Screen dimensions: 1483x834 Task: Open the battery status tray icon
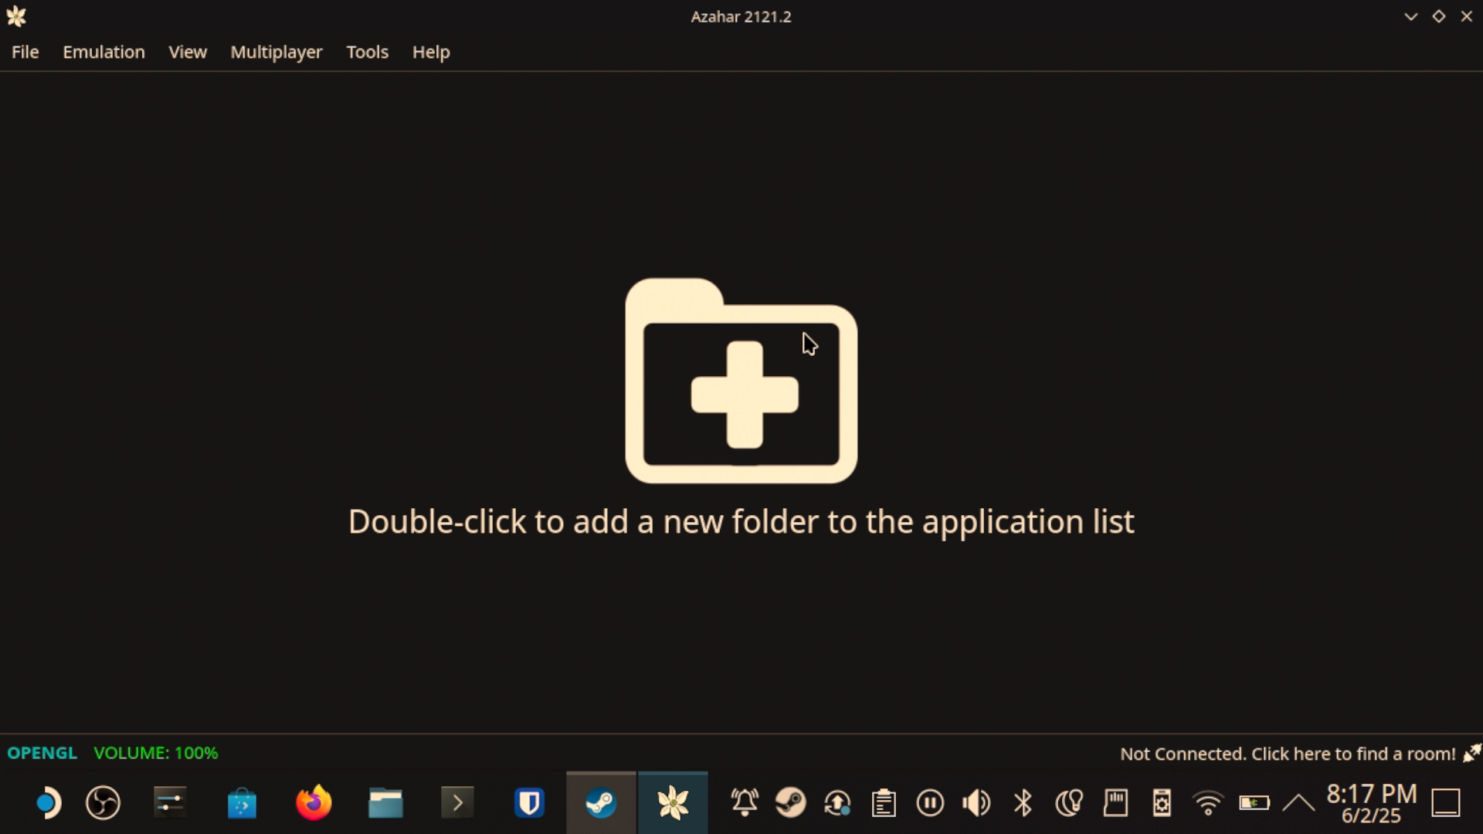1254,803
